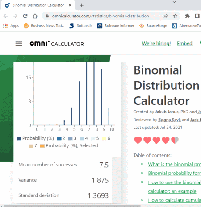This screenshot has height=207, width=201.
Task: Open the Embed link
Action: (x=184, y=43)
